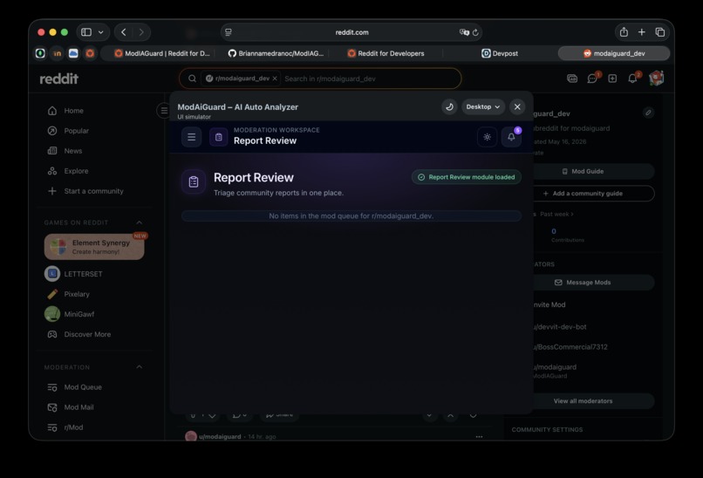Open the Safari share button

(624, 31)
